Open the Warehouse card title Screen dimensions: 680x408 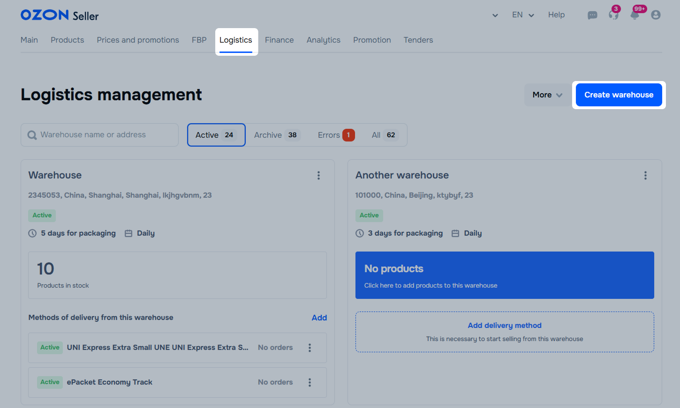click(55, 175)
